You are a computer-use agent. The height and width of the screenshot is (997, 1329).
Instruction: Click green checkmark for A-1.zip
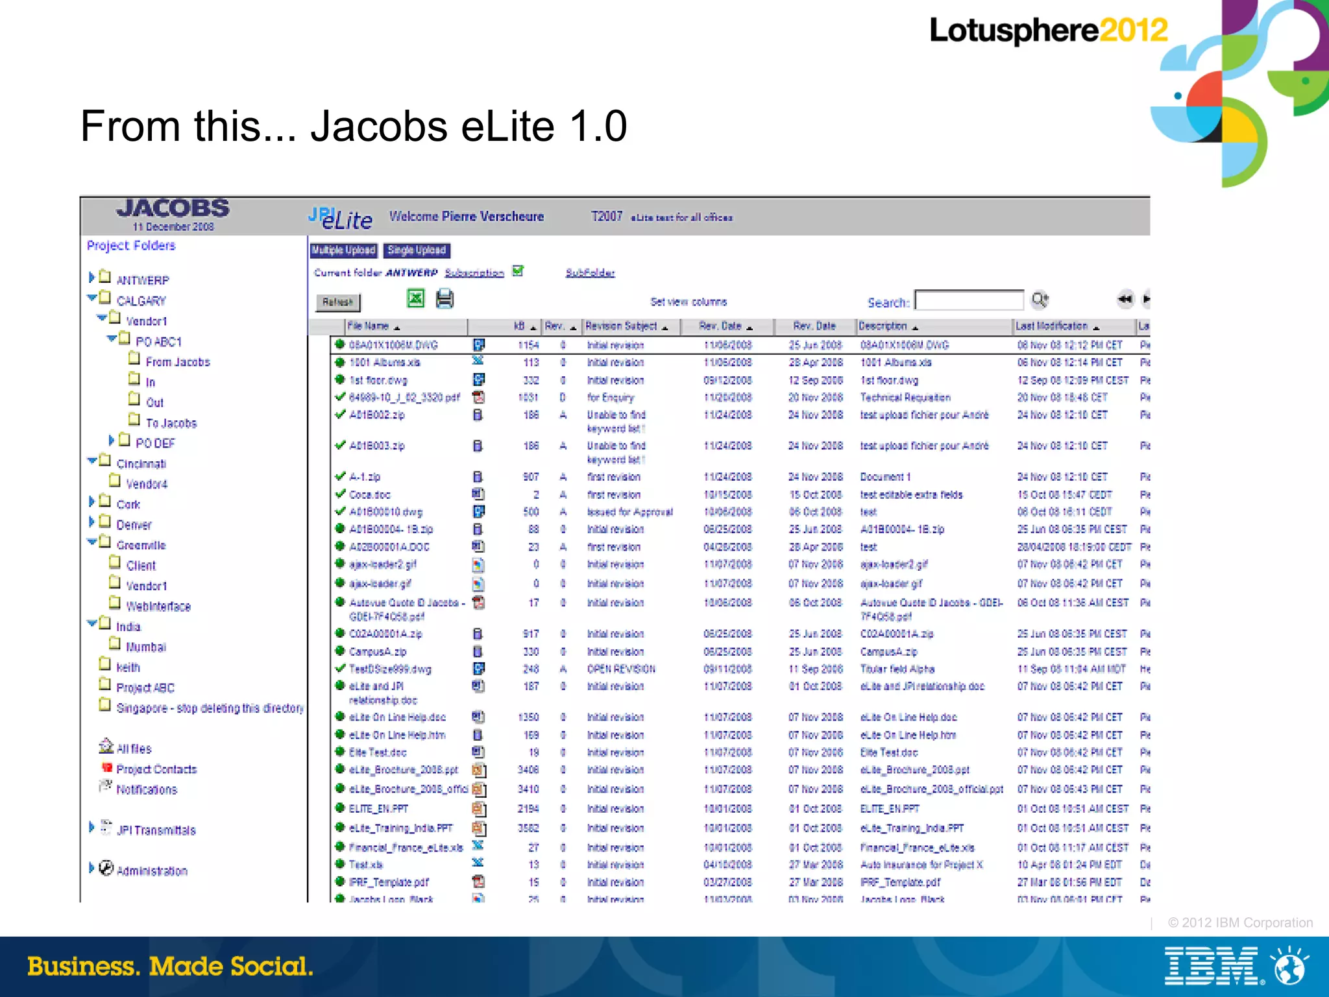340,476
